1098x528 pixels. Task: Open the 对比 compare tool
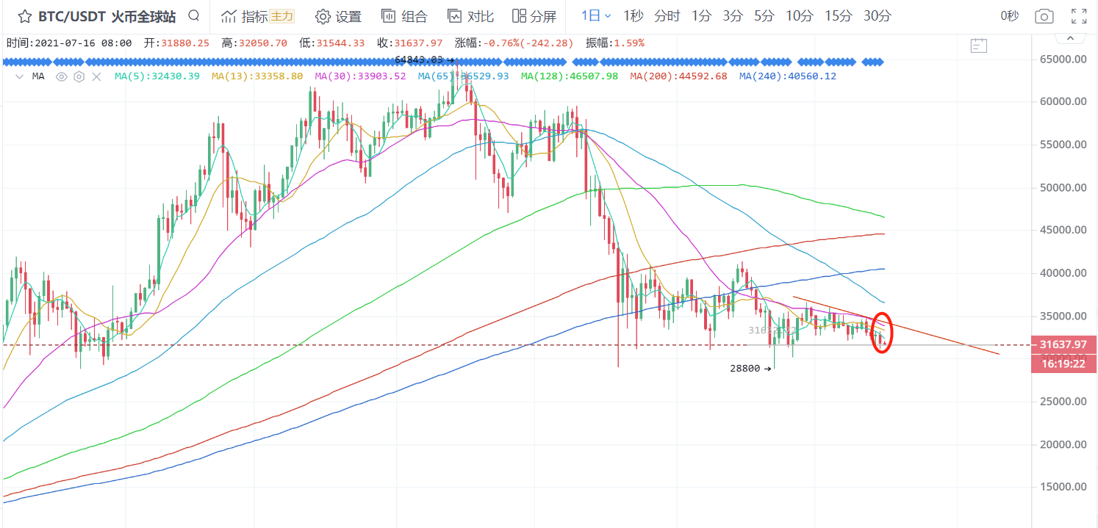[470, 16]
